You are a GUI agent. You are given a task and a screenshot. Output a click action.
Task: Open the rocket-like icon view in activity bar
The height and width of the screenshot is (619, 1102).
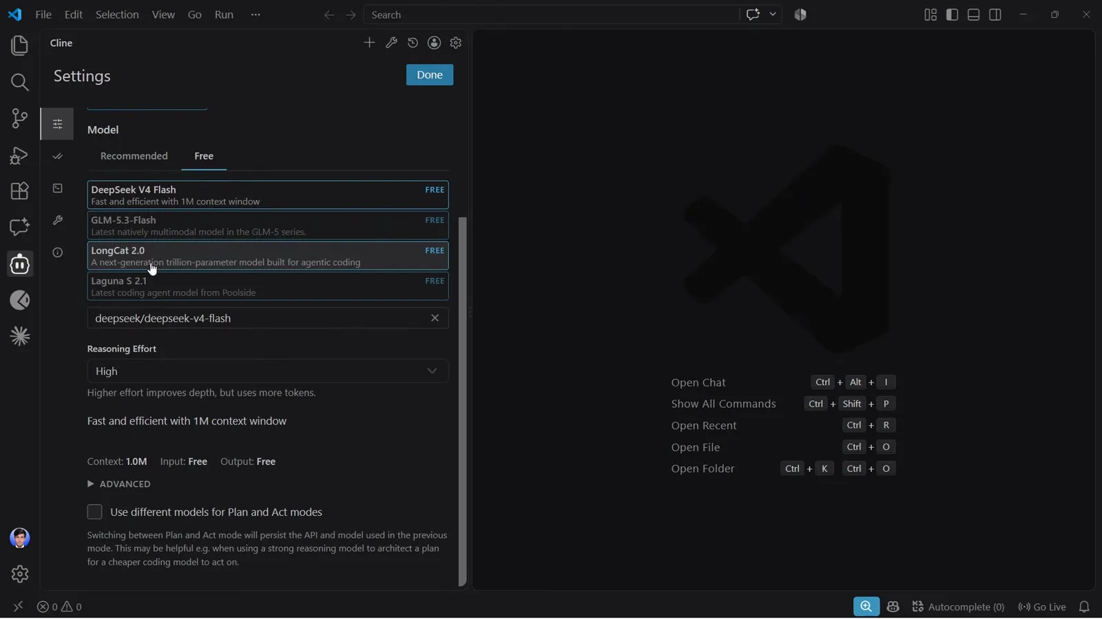pos(19,301)
